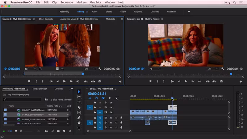247x139 pixels.
Task: Open the Sequence menu in the menu bar
Action: pyautogui.click(x=66, y=2)
